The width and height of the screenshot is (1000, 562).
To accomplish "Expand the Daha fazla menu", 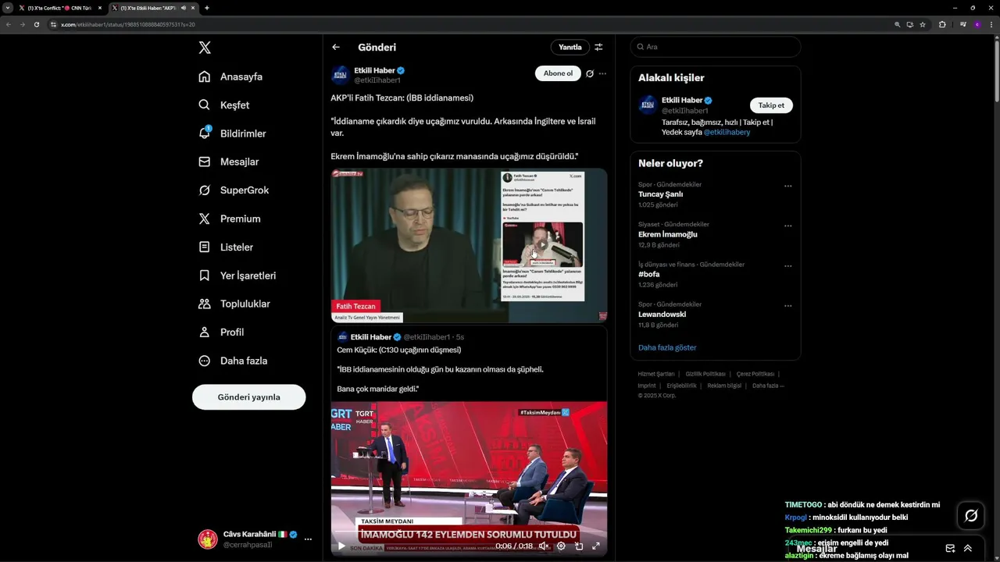I will click(x=233, y=361).
